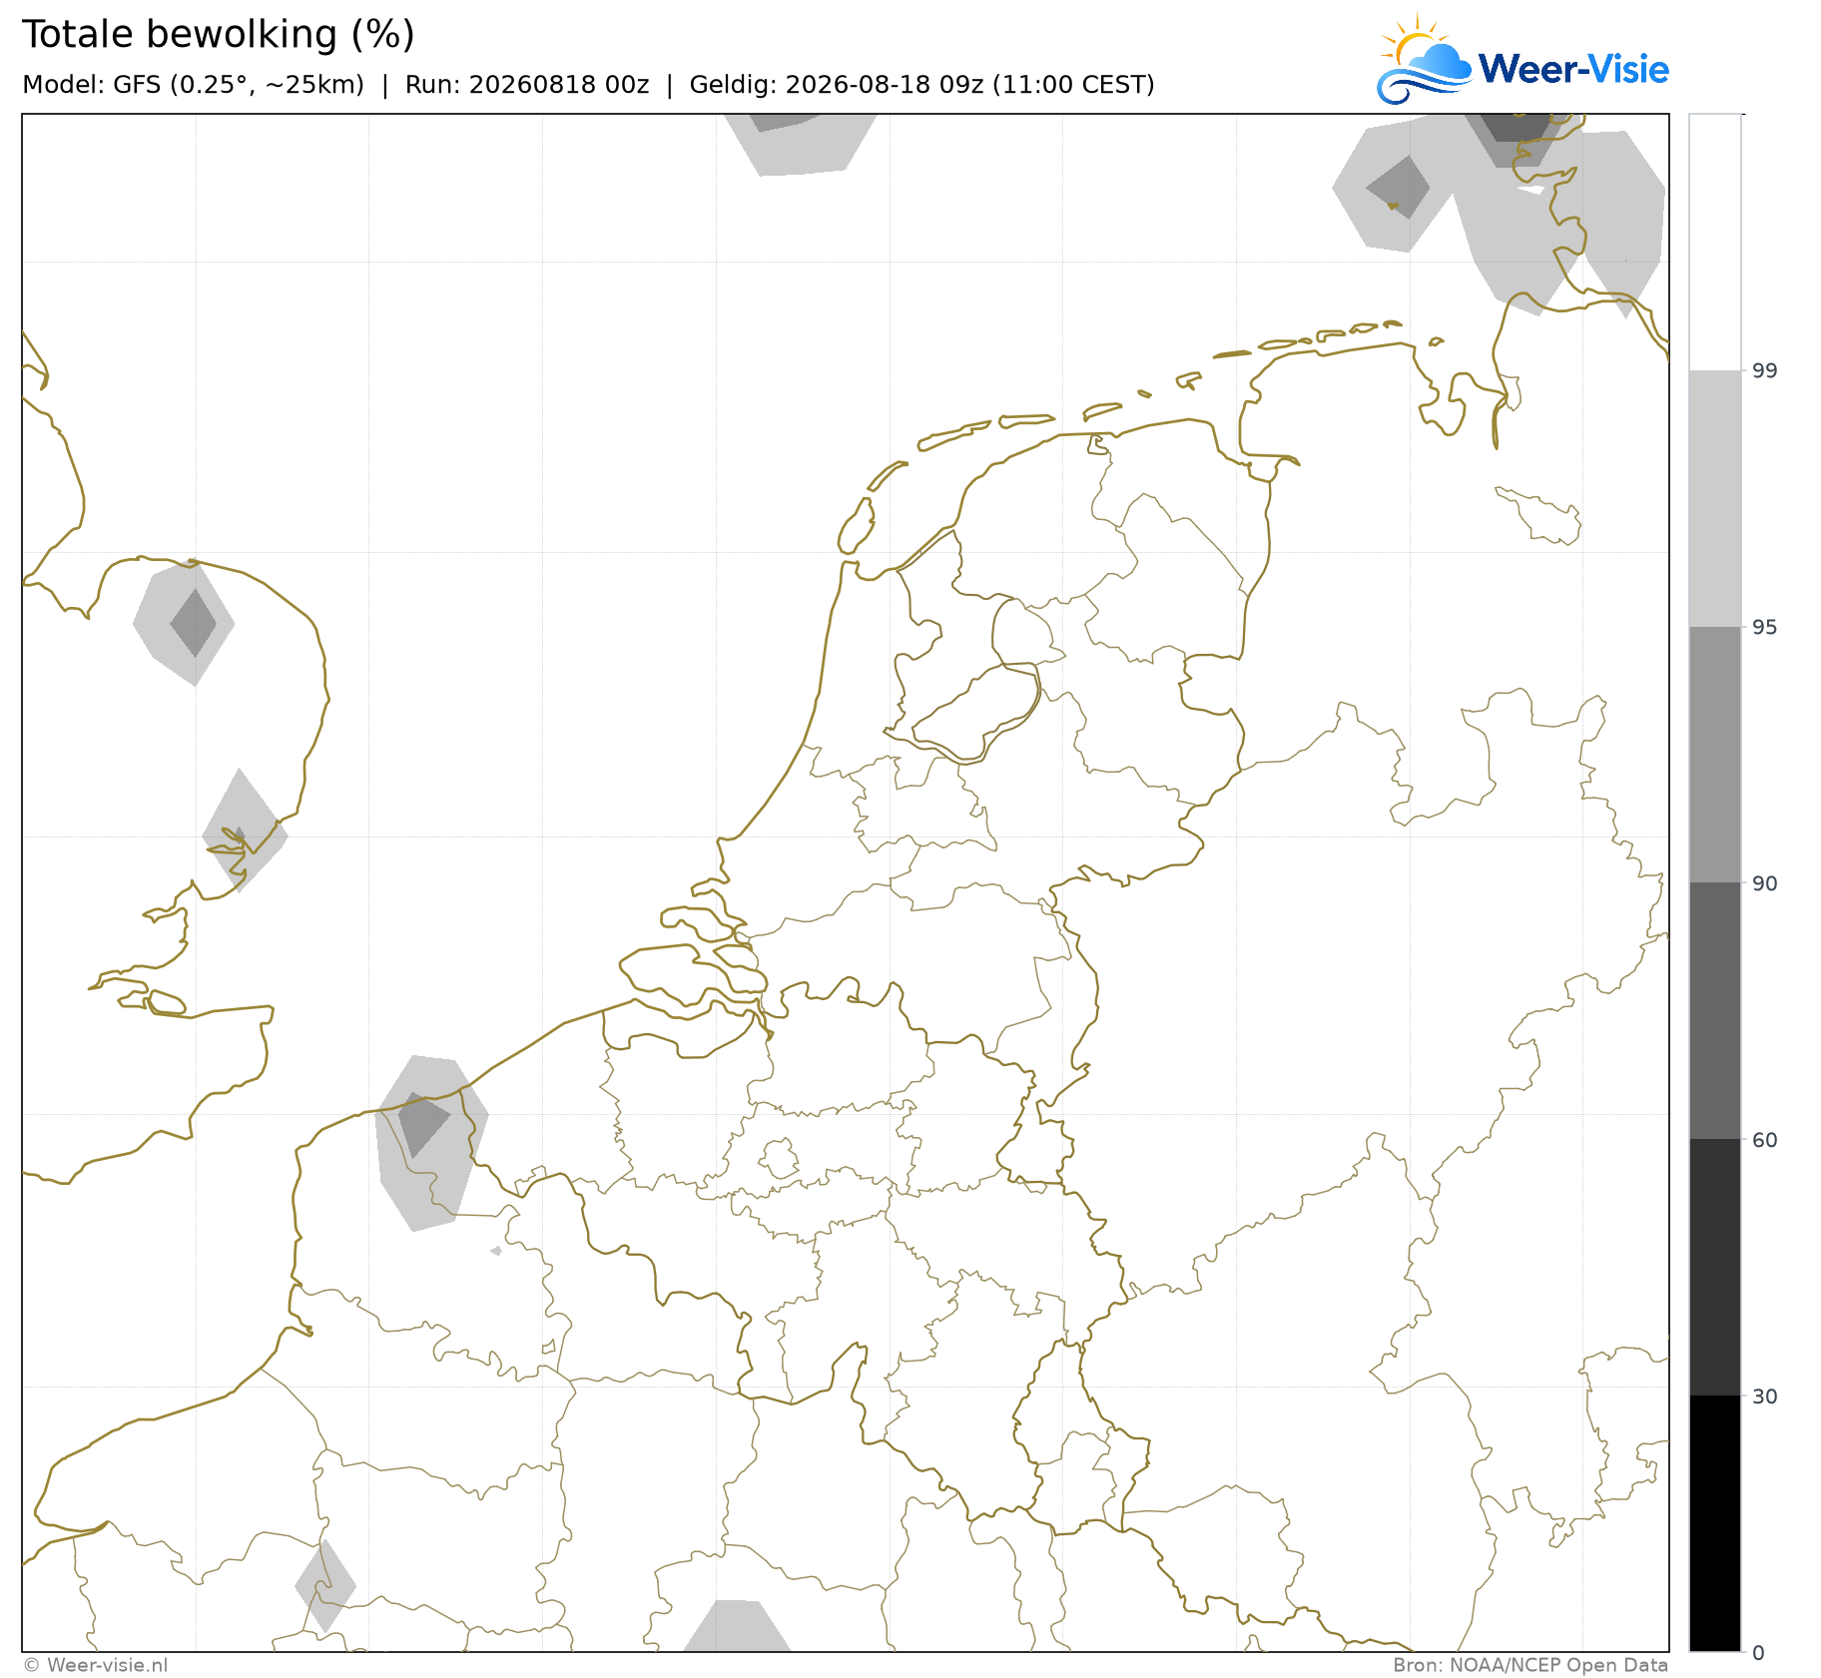Image resolution: width=1821 pixels, height=1678 pixels.
Task: Click the small cloud diamond in southwest France
Action: tap(325, 1585)
